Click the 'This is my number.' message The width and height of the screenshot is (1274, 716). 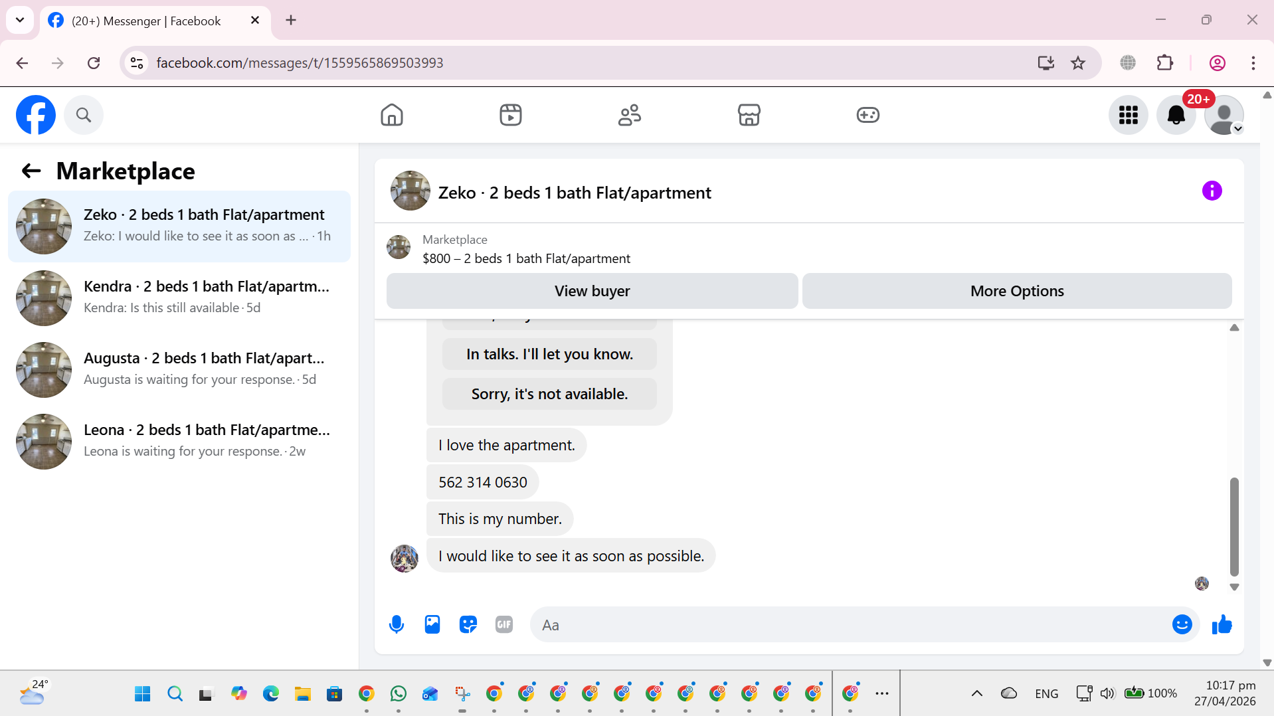coord(500,519)
